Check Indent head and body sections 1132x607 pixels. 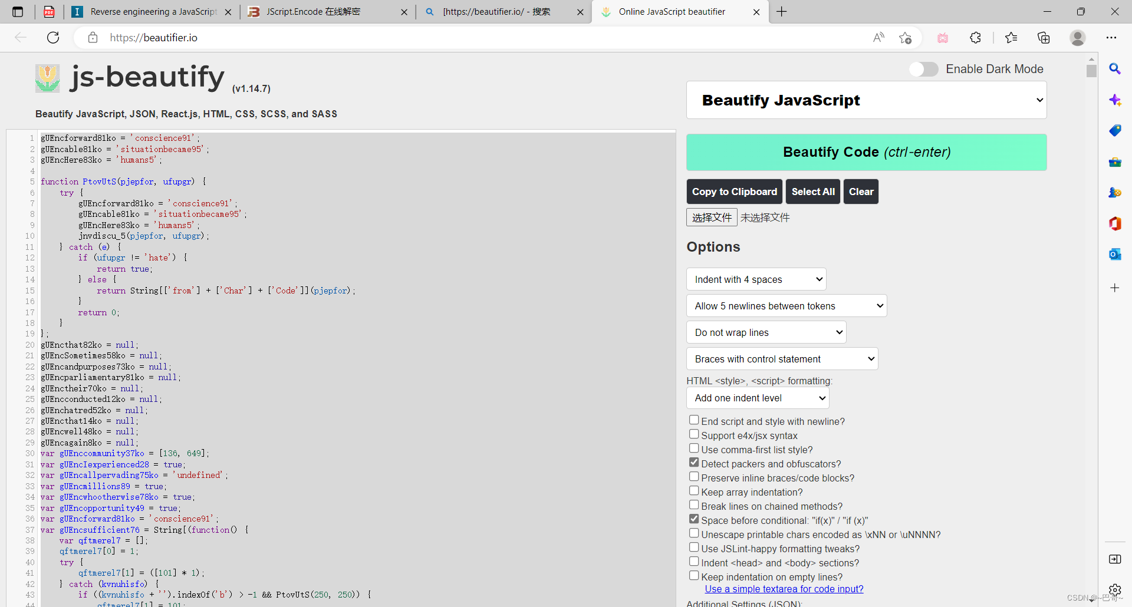click(x=694, y=562)
